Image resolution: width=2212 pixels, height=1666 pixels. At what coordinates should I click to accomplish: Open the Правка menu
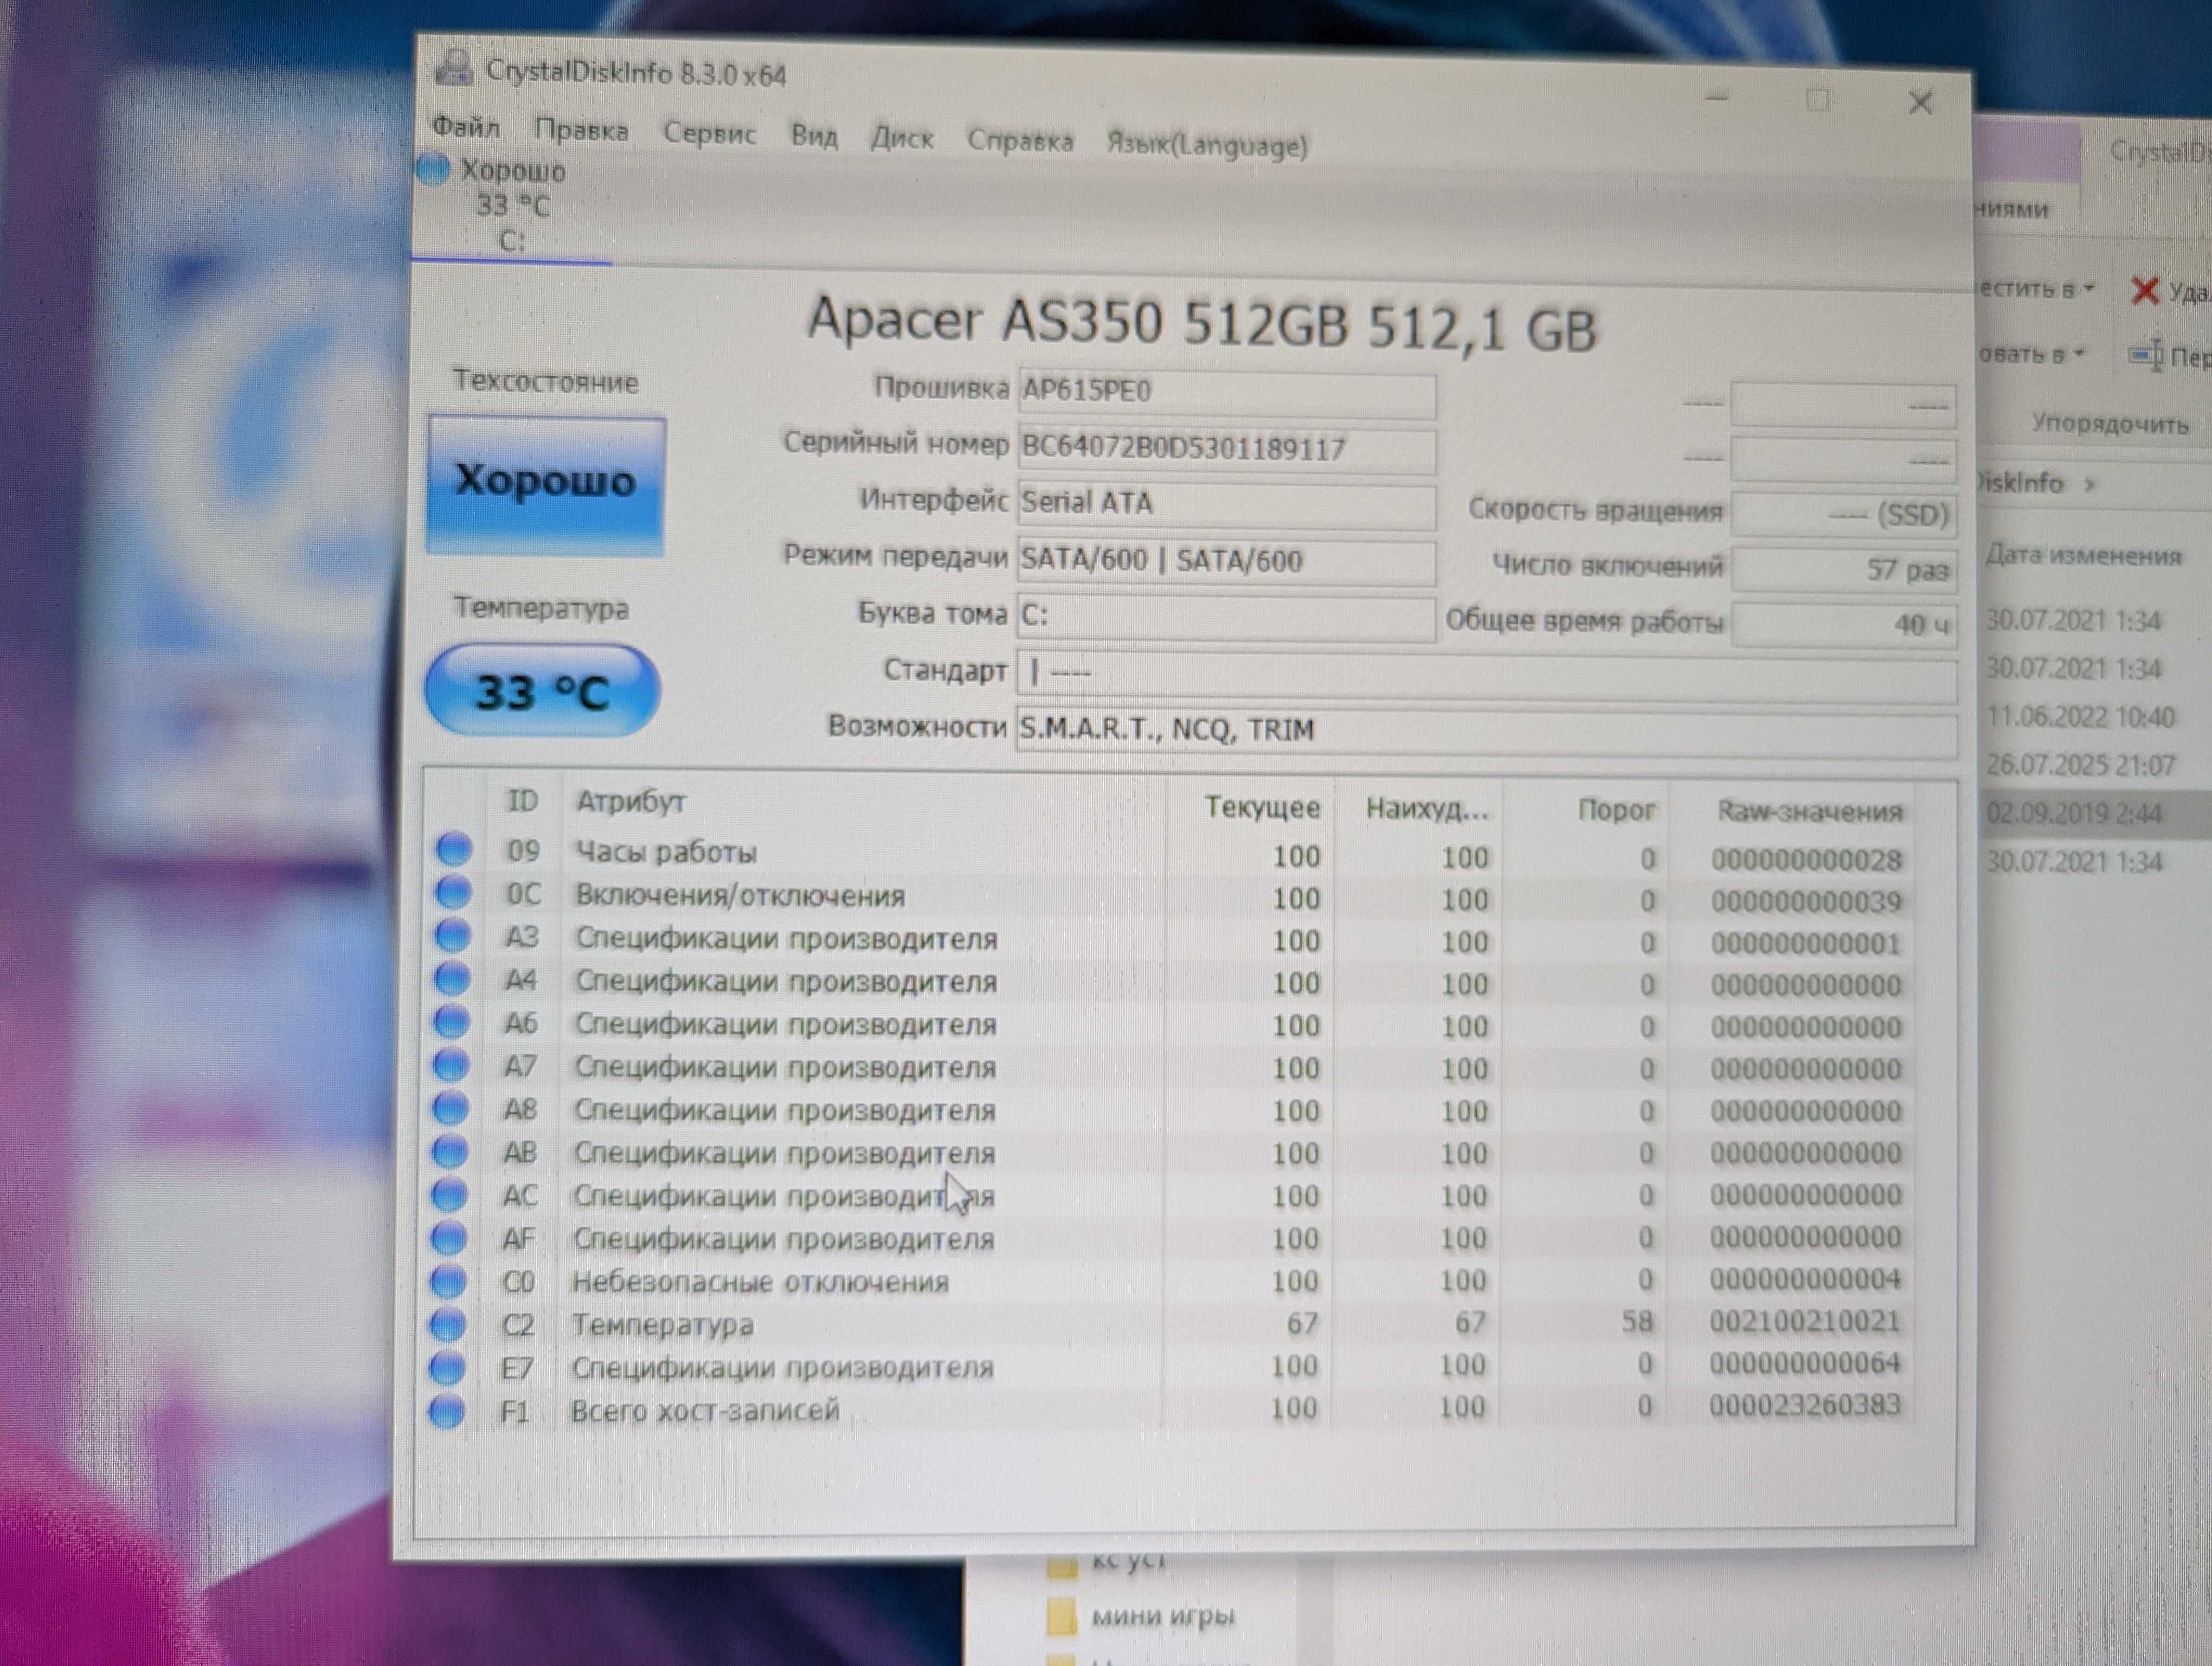581,130
